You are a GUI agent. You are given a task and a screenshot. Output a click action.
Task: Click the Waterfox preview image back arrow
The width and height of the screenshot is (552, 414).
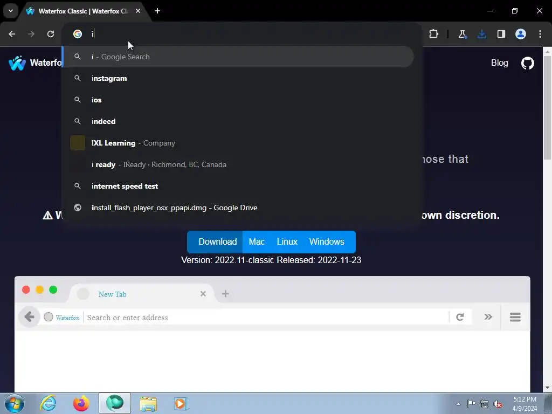(30, 317)
